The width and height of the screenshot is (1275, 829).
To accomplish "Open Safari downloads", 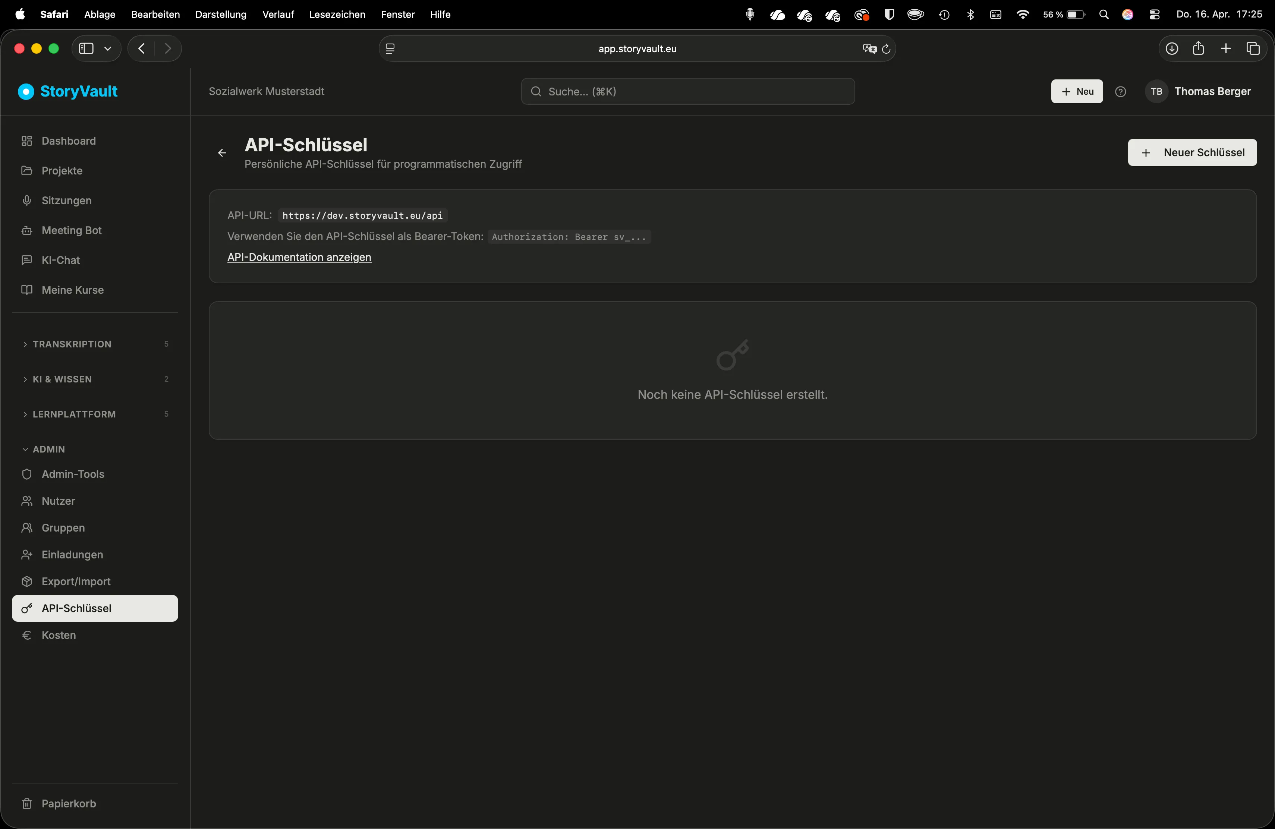I will coord(1172,49).
